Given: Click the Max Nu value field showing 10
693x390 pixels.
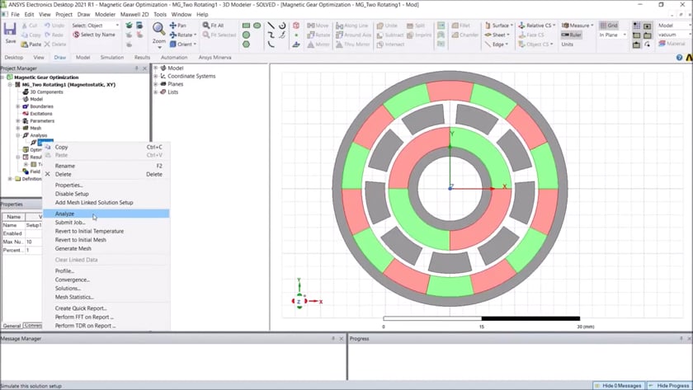Looking at the screenshot, I should 34,242.
